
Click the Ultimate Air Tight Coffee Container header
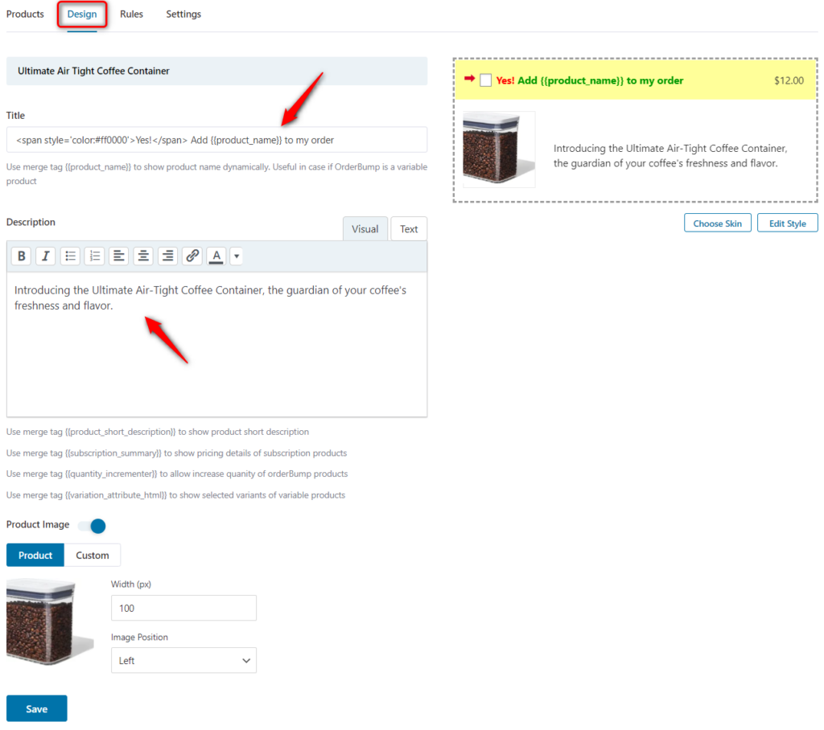(216, 71)
